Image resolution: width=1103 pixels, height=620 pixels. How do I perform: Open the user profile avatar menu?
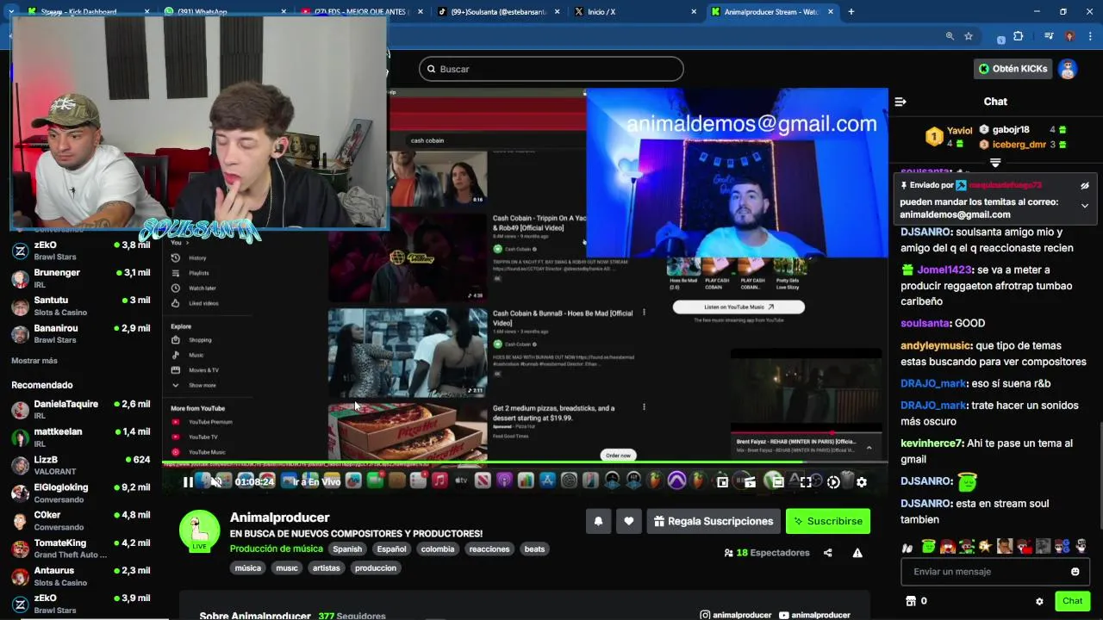tap(1068, 69)
